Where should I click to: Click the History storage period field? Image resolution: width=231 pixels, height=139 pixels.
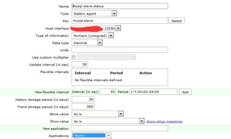83,99
